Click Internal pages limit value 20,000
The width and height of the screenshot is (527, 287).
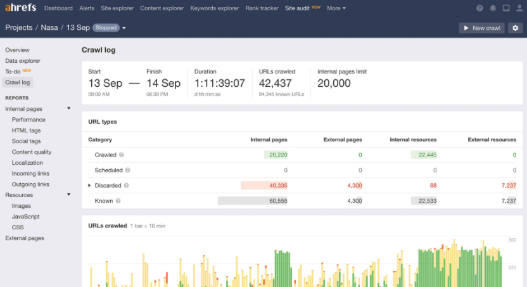click(x=334, y=84)
